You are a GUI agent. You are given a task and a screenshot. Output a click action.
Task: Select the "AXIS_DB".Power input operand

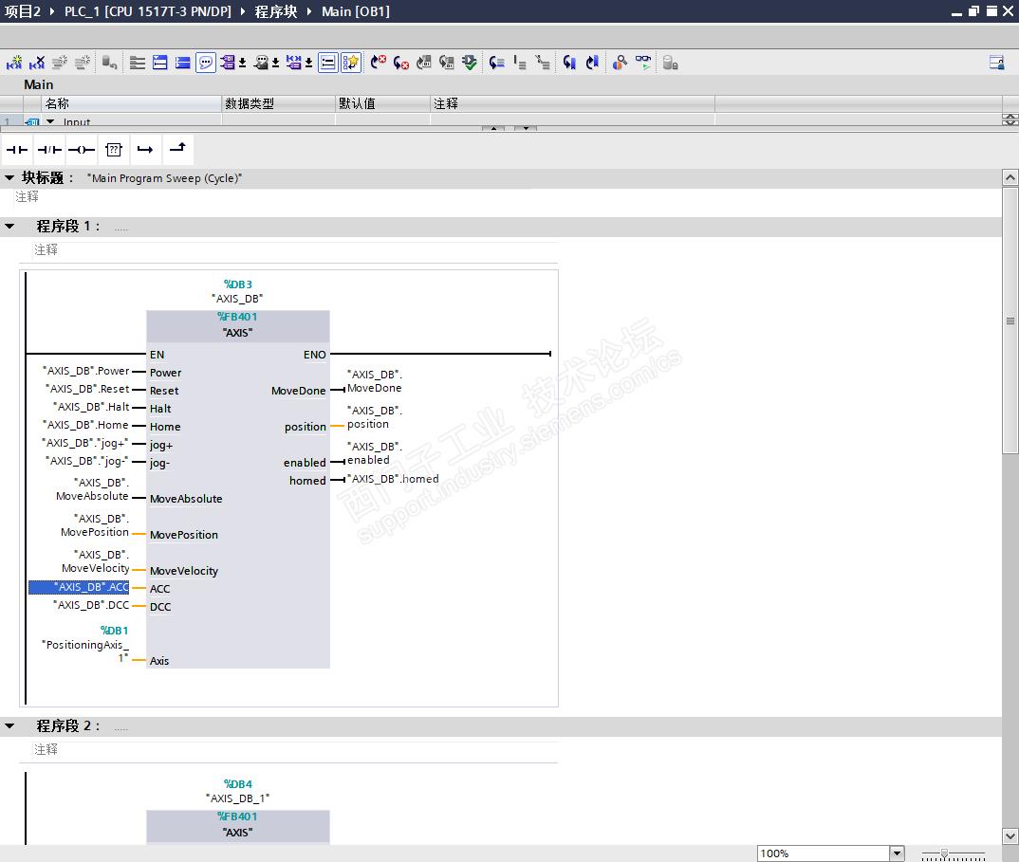[86, 371]
